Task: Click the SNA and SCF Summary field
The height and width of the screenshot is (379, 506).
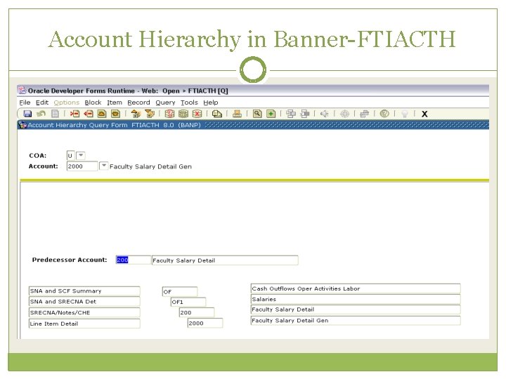Action: tap(84, 291)
